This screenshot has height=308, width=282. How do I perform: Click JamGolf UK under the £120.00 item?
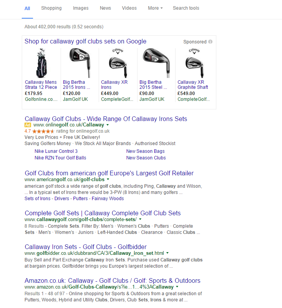[75, 99]
